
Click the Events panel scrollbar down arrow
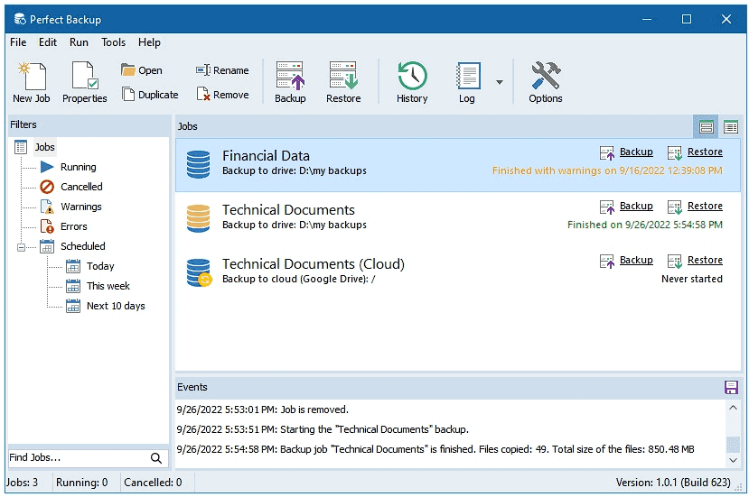(733, 460)
